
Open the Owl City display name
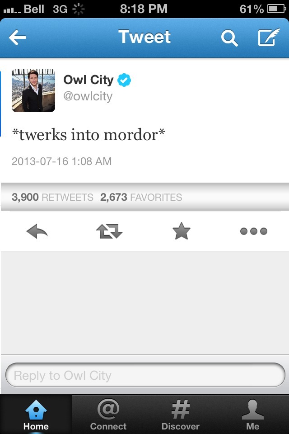click(x=88, y=80)
